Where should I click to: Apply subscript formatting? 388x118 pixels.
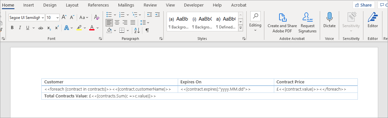(49, 28)
